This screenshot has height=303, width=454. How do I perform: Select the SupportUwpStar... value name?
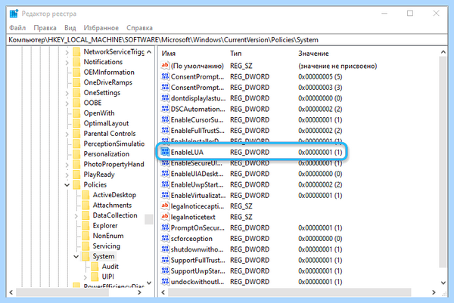click(x=197, y=271)
